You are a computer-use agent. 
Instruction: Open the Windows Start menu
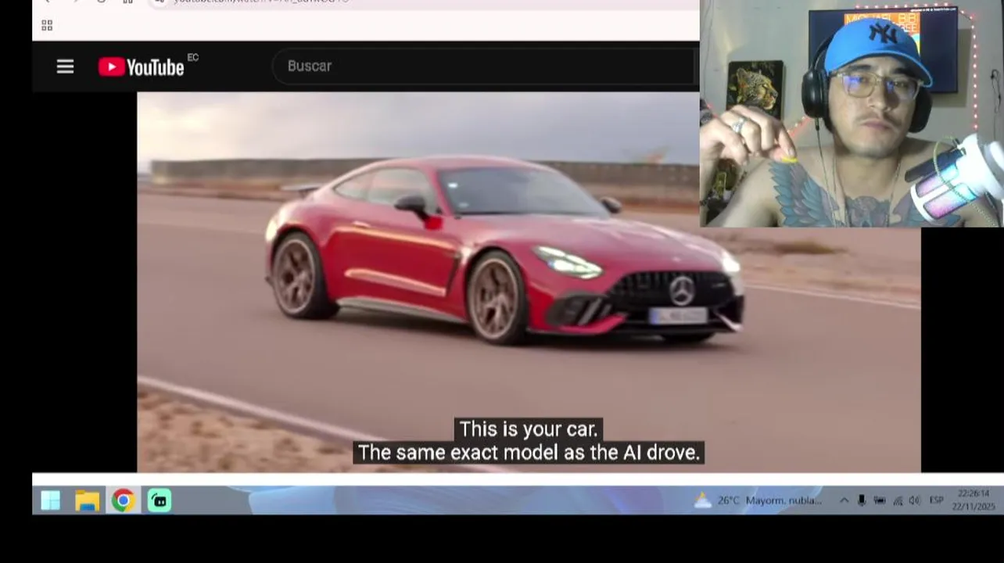[51, 500]
